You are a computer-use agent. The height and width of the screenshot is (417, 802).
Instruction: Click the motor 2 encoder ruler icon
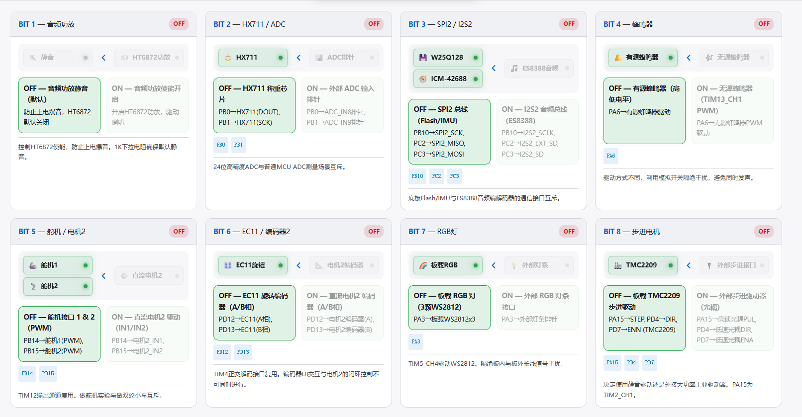click(319, 265)
